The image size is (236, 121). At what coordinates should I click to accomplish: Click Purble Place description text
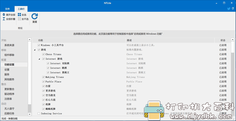[134, 82]
